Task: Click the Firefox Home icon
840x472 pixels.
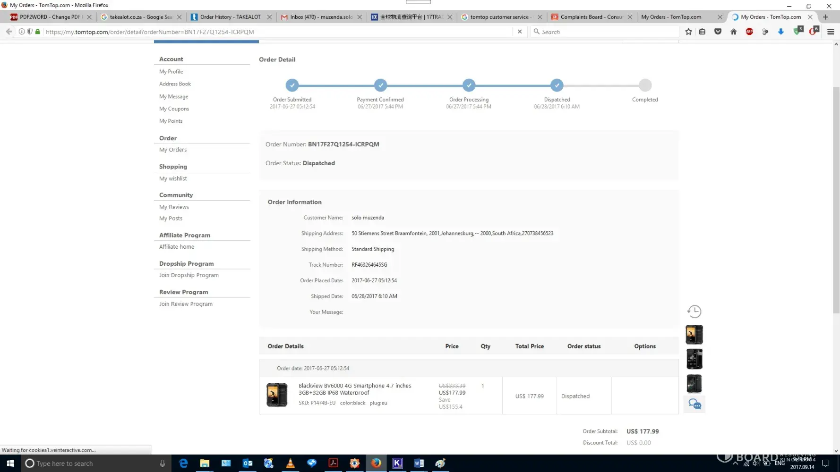Action: 733,32
